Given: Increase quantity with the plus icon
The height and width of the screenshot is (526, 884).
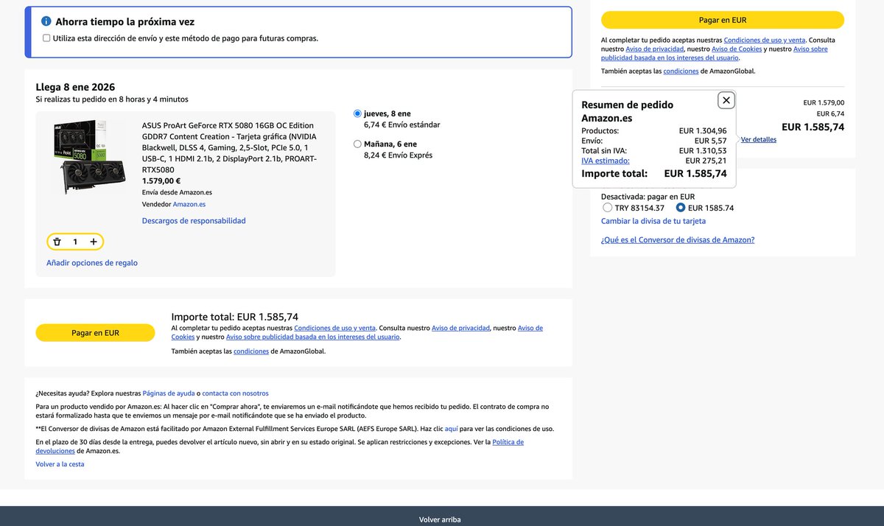Looking at the screenshot, I should coord(94,242).
